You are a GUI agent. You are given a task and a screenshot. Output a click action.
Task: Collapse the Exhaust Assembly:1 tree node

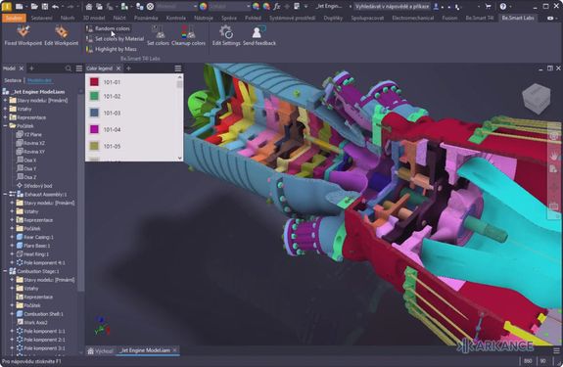(x=5, y=194)
